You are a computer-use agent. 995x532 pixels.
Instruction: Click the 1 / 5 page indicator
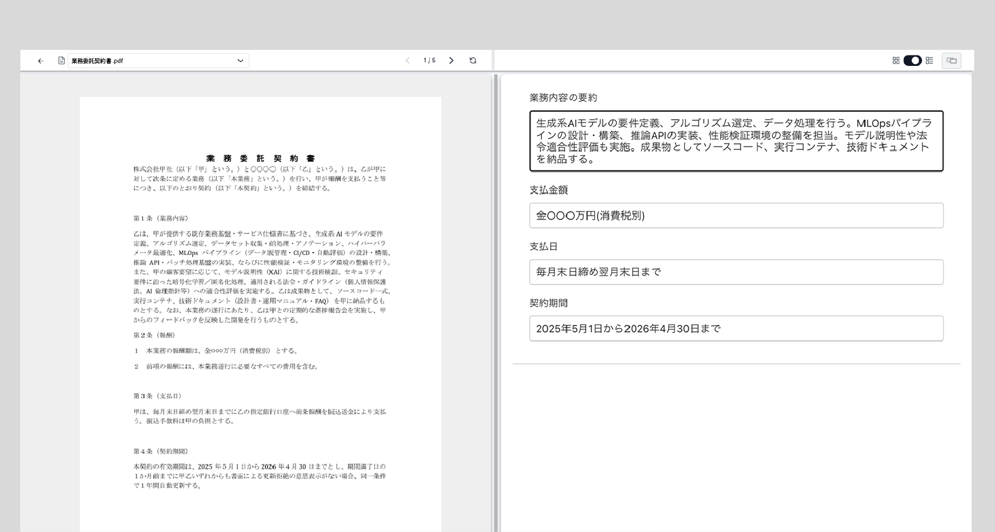[429, 61]
